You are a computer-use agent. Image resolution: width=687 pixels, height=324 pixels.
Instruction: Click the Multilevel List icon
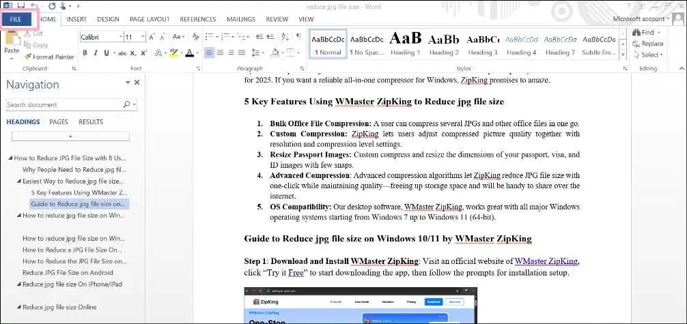242,37
